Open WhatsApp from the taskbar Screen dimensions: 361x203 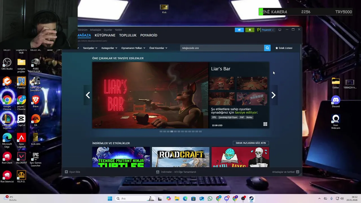210,198
